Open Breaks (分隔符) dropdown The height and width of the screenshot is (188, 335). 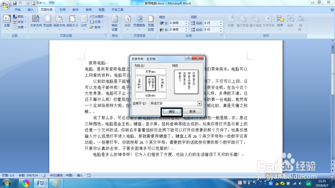(98, 16)
